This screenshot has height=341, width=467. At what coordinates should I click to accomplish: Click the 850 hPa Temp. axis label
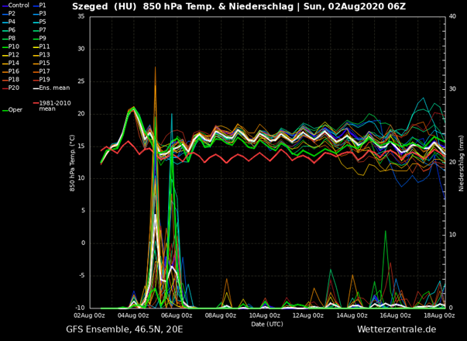tap(71, 163)
